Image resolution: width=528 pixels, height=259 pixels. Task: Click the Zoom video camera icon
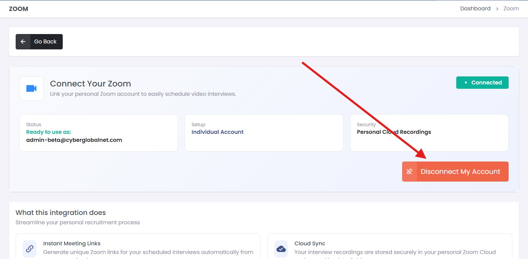31,88
